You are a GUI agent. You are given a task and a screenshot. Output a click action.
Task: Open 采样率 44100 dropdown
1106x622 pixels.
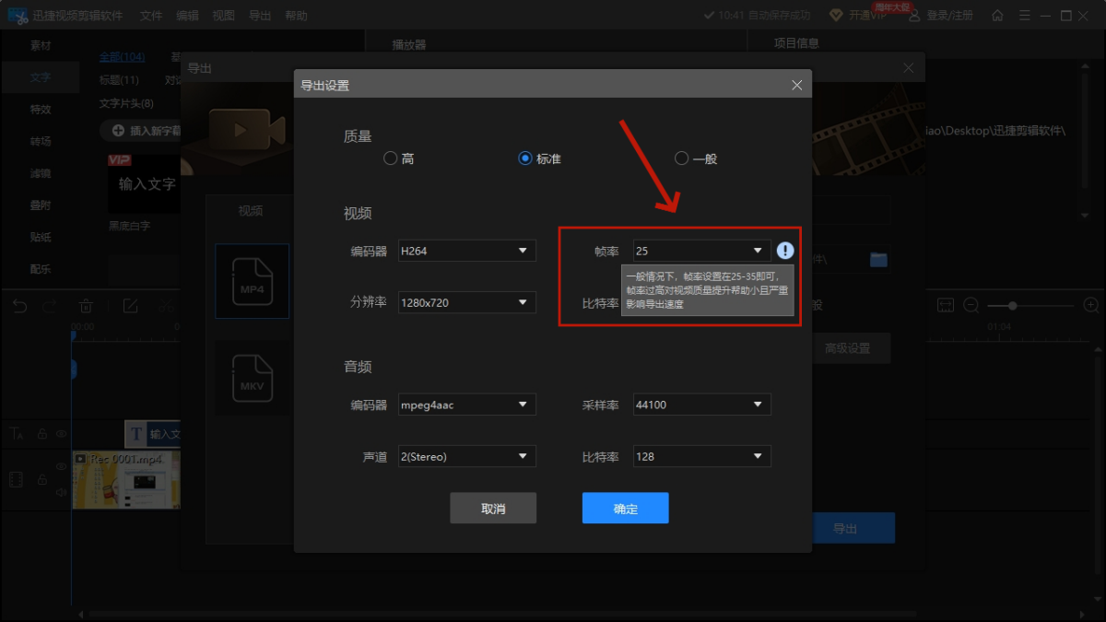702,405
